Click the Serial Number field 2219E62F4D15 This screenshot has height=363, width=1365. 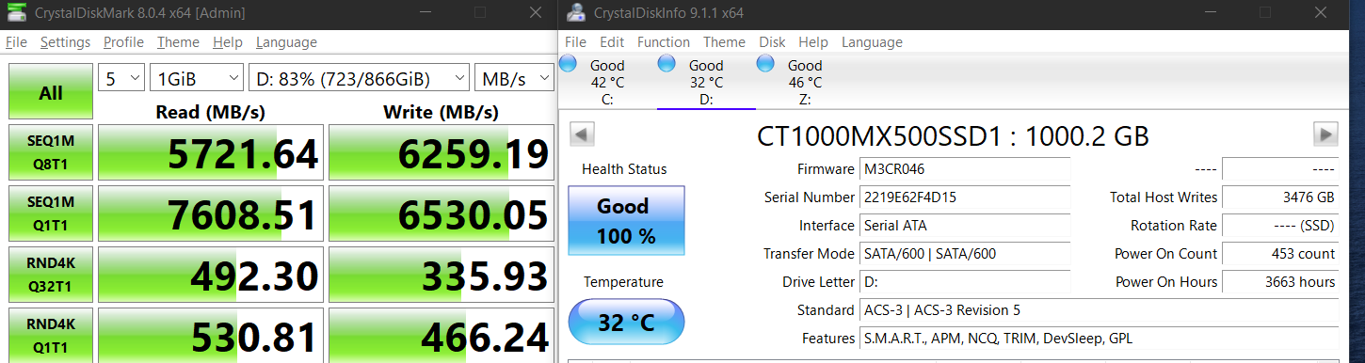click(966, 197)
